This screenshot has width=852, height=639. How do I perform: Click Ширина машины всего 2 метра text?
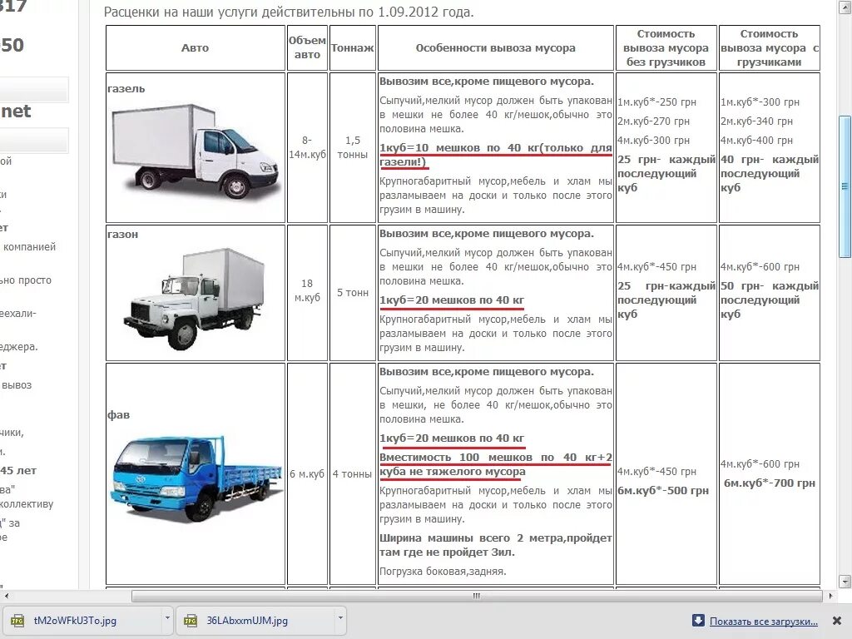496,545
